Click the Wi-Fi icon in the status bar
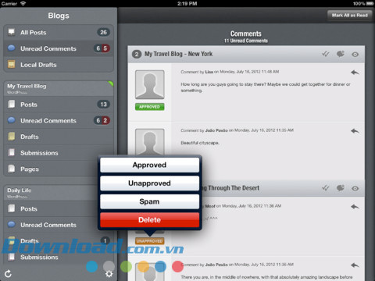The width and height of the screenshot is (375, 281). tap(23, 3)
